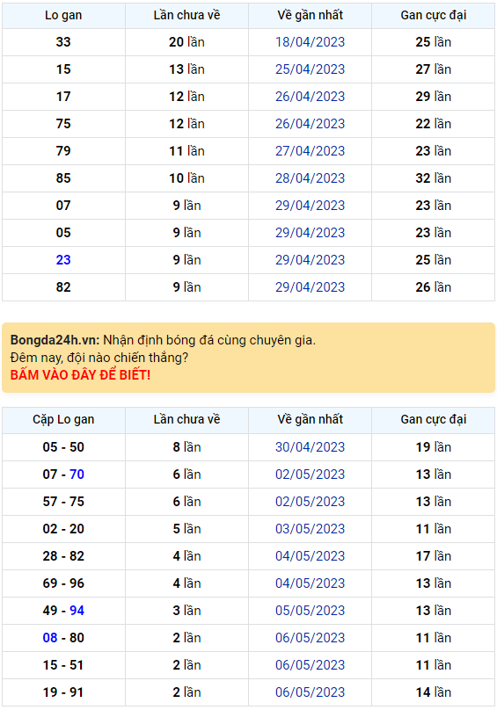497x710 pixels.
Task: Click the Bongda24h.vn banner title
Action: [55, 340]
